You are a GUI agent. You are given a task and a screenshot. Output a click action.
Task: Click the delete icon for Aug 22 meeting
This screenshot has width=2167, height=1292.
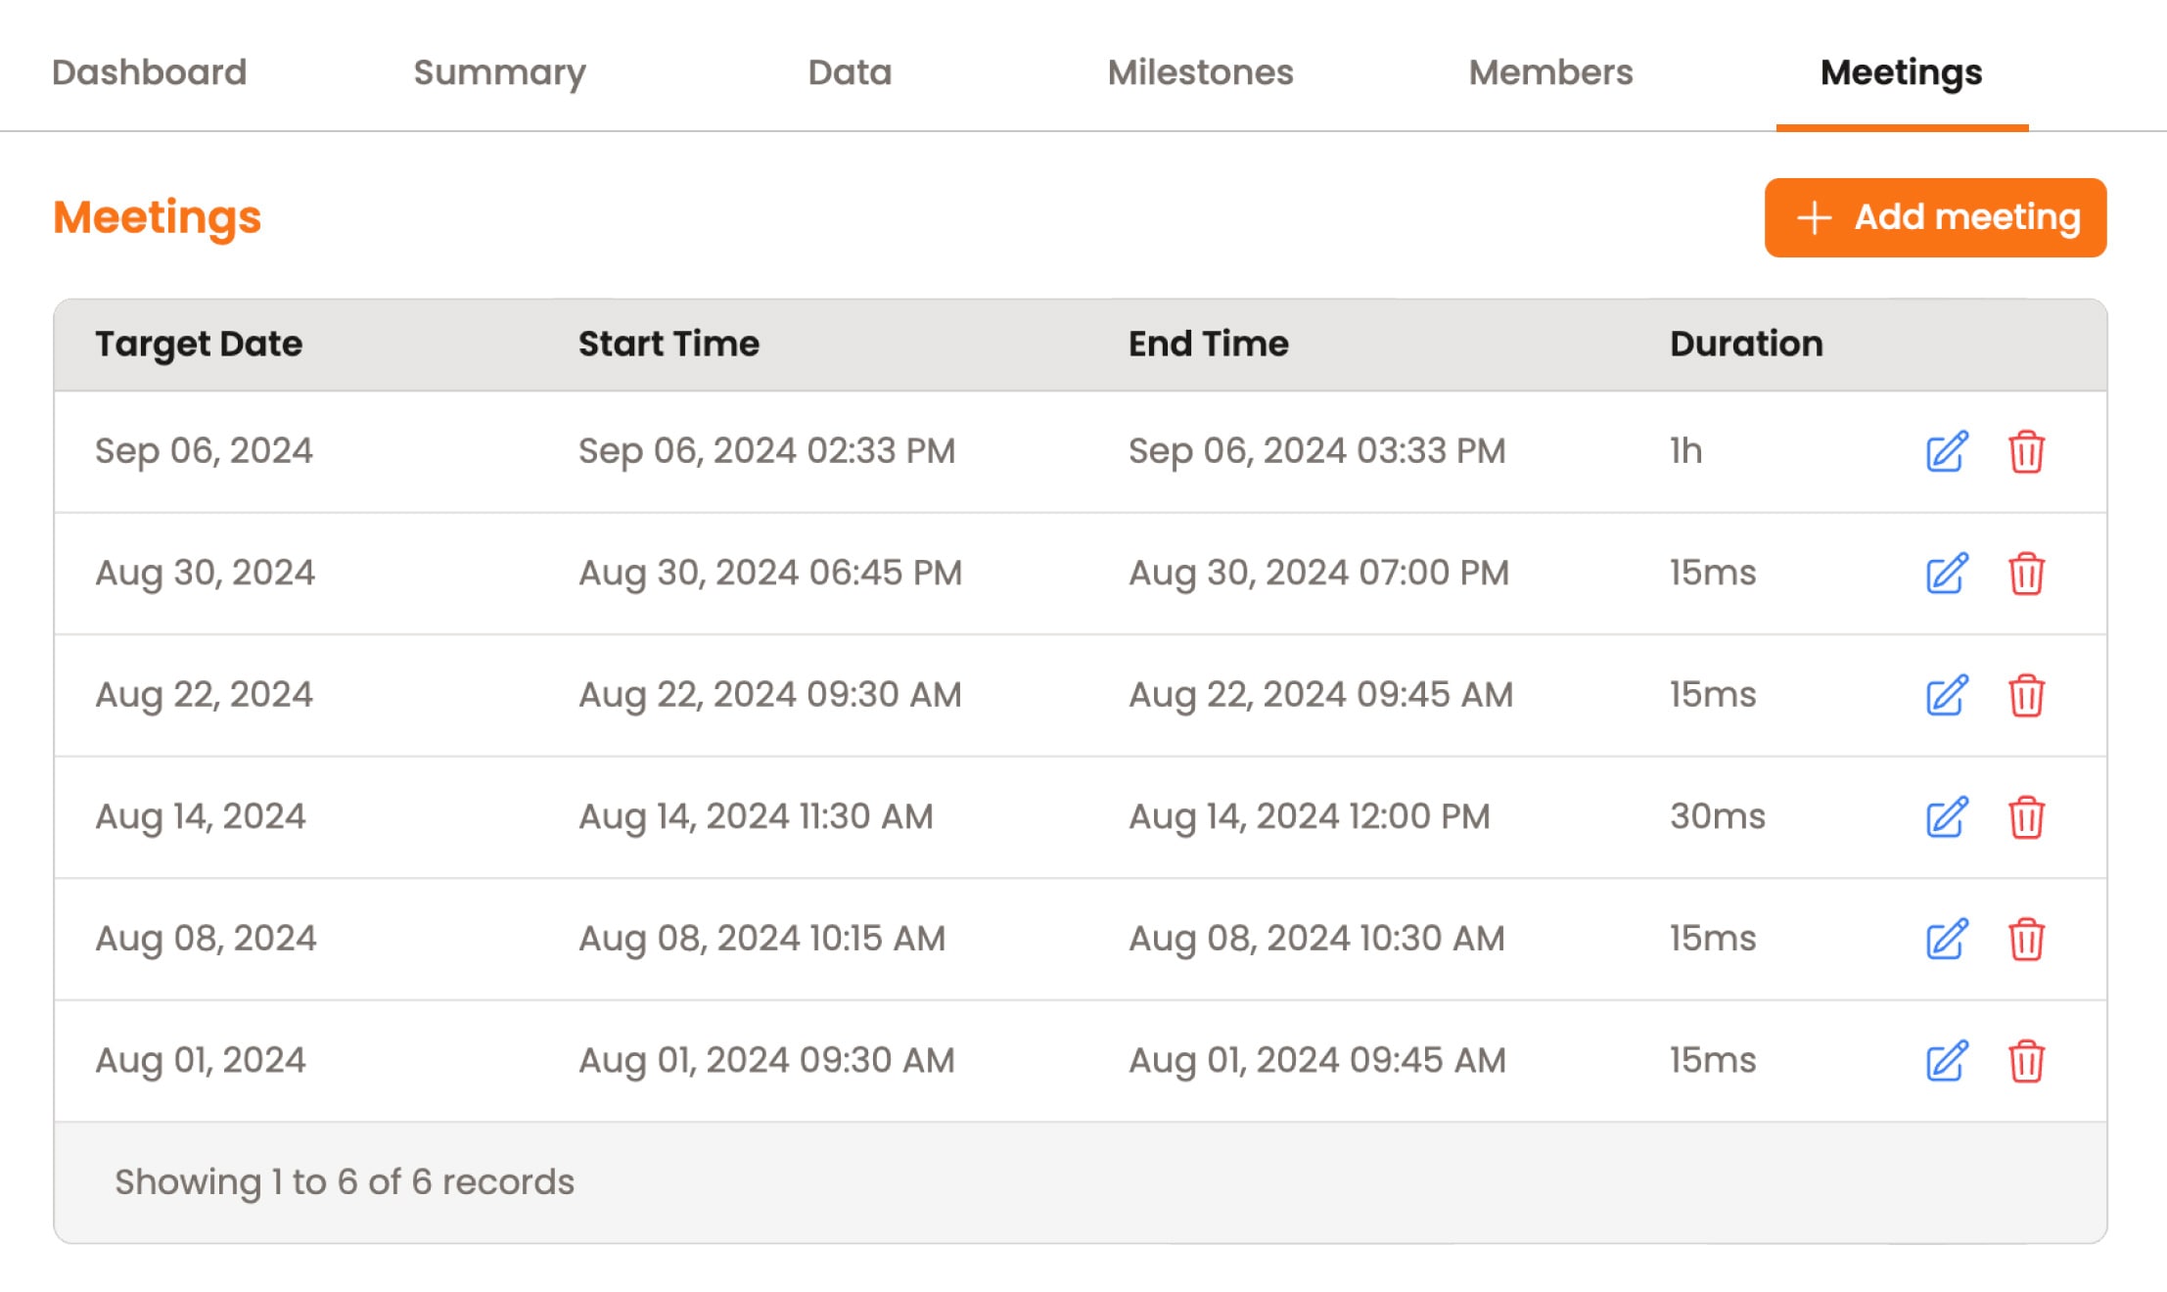2027,694
